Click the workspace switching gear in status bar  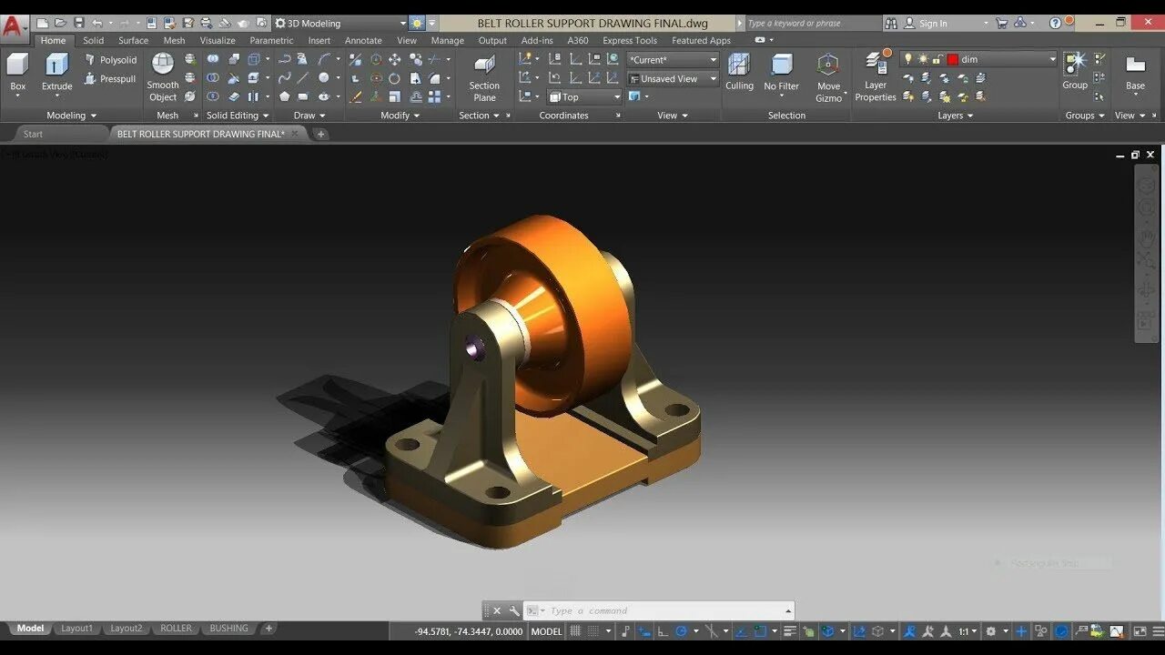coord(991,631)
